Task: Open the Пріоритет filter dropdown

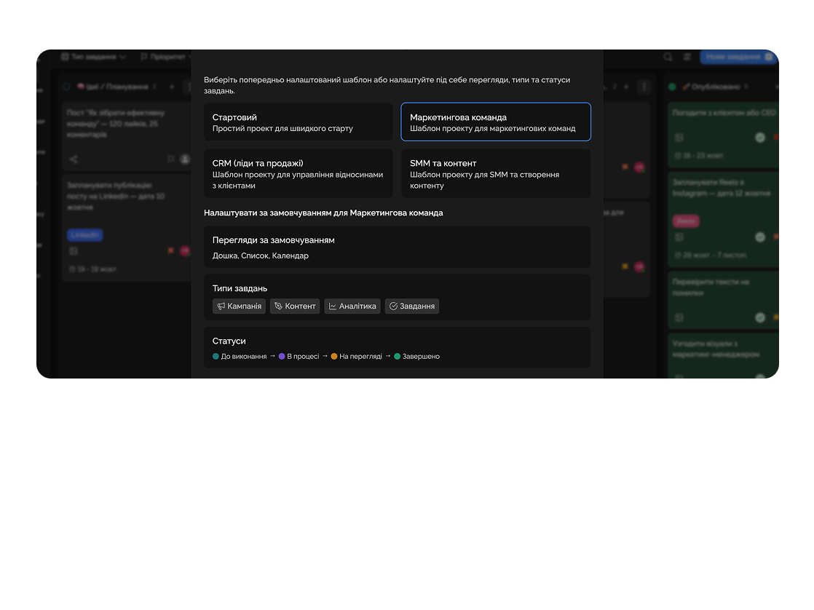Action: 163,57
